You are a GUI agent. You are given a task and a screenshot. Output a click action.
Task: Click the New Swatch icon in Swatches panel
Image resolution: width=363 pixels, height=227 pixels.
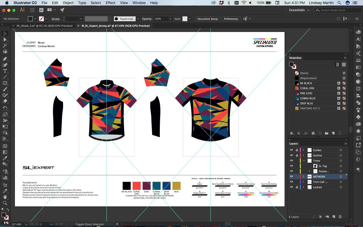[x=333, y=133]
